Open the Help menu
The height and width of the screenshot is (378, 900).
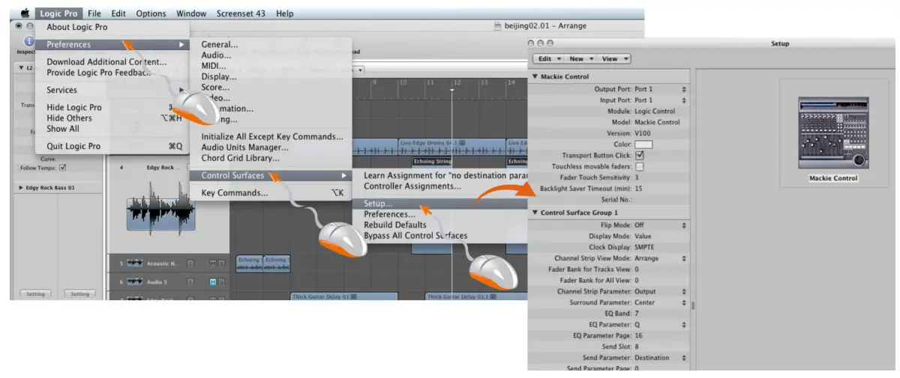[x=285, y=13]
